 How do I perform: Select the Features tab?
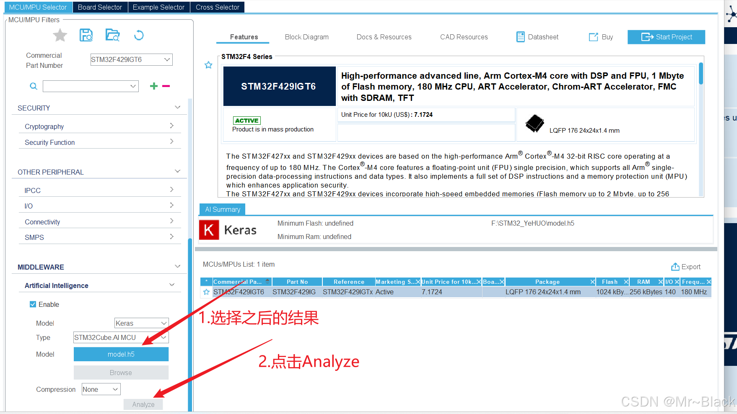coord(244,37)
